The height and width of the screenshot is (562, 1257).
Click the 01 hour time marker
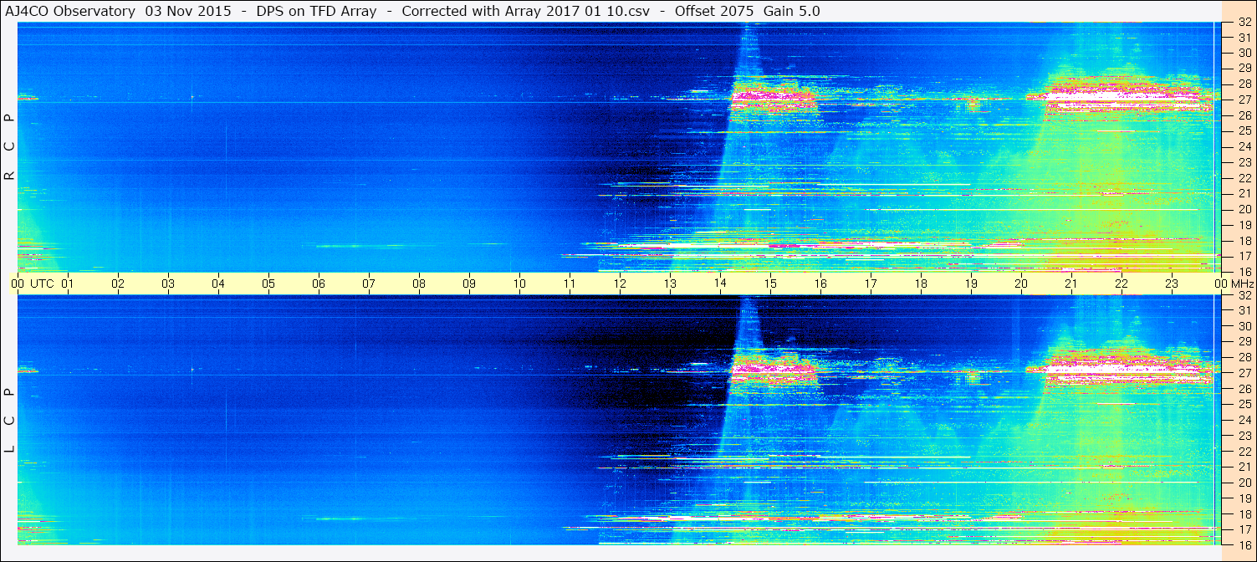[x=68, y=284]
